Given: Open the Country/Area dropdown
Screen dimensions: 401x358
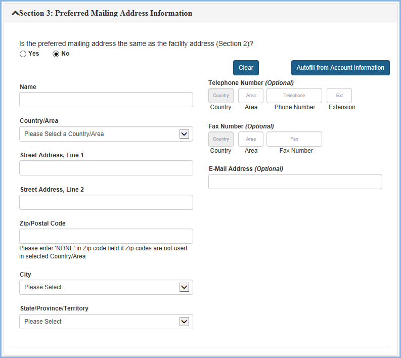Looking at the screenshot, I should [106, 134].
